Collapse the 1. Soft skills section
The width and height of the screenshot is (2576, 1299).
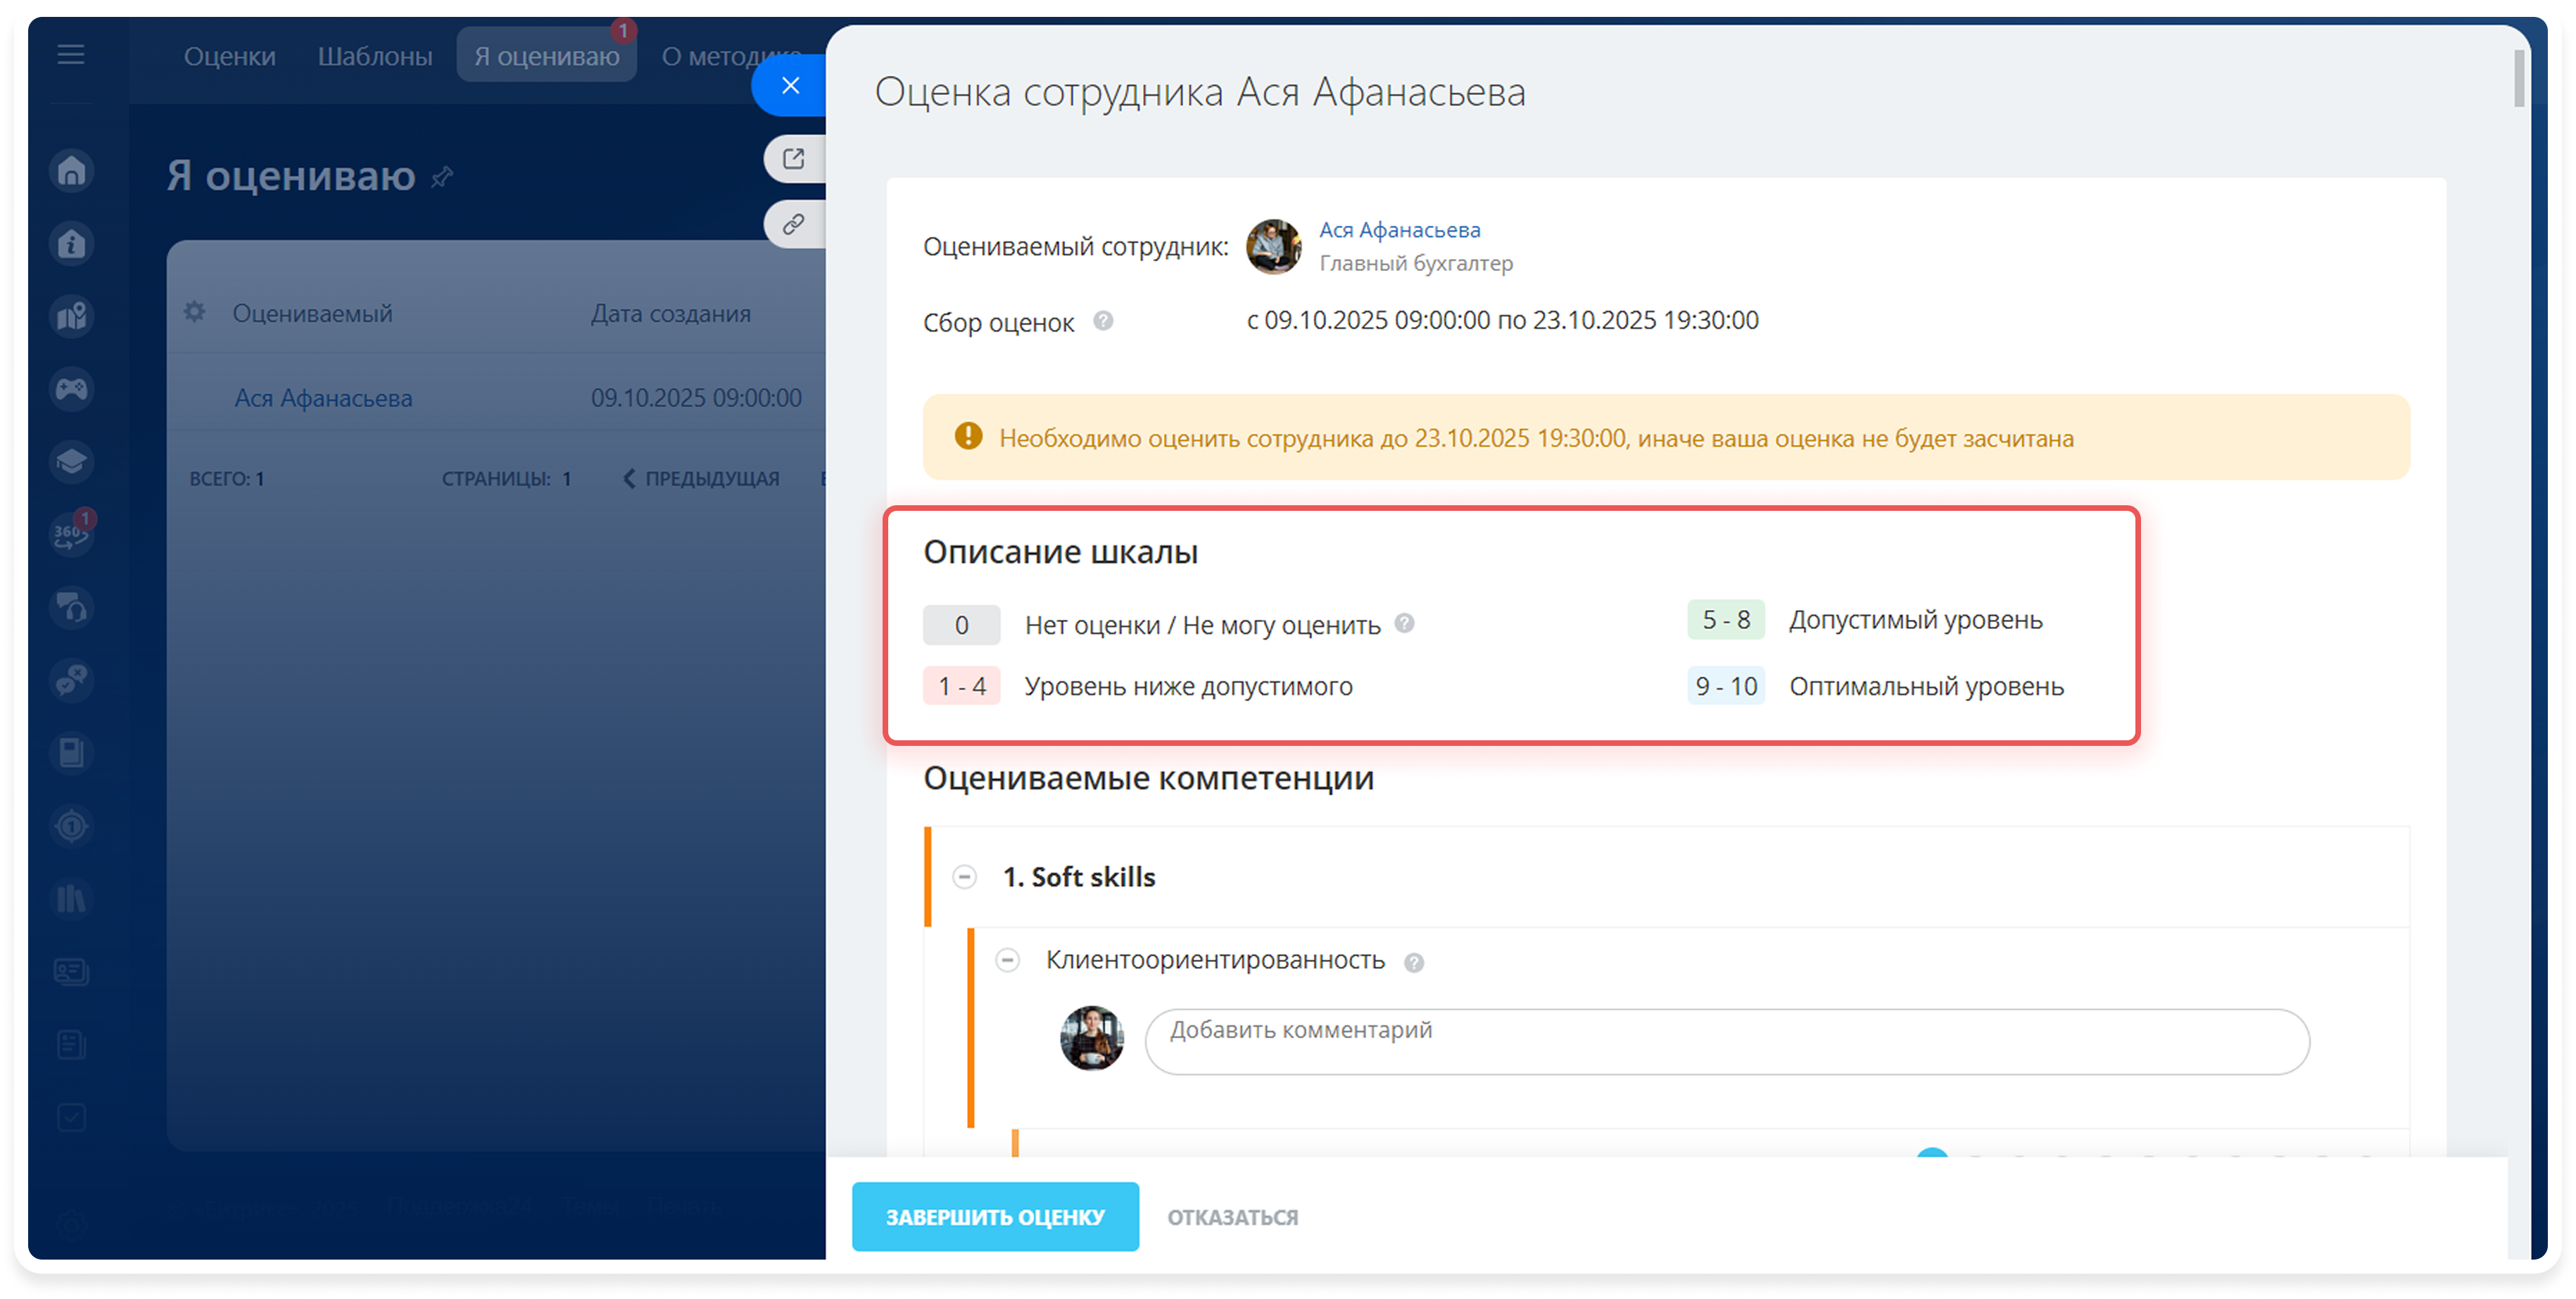[x=964, y=877]
